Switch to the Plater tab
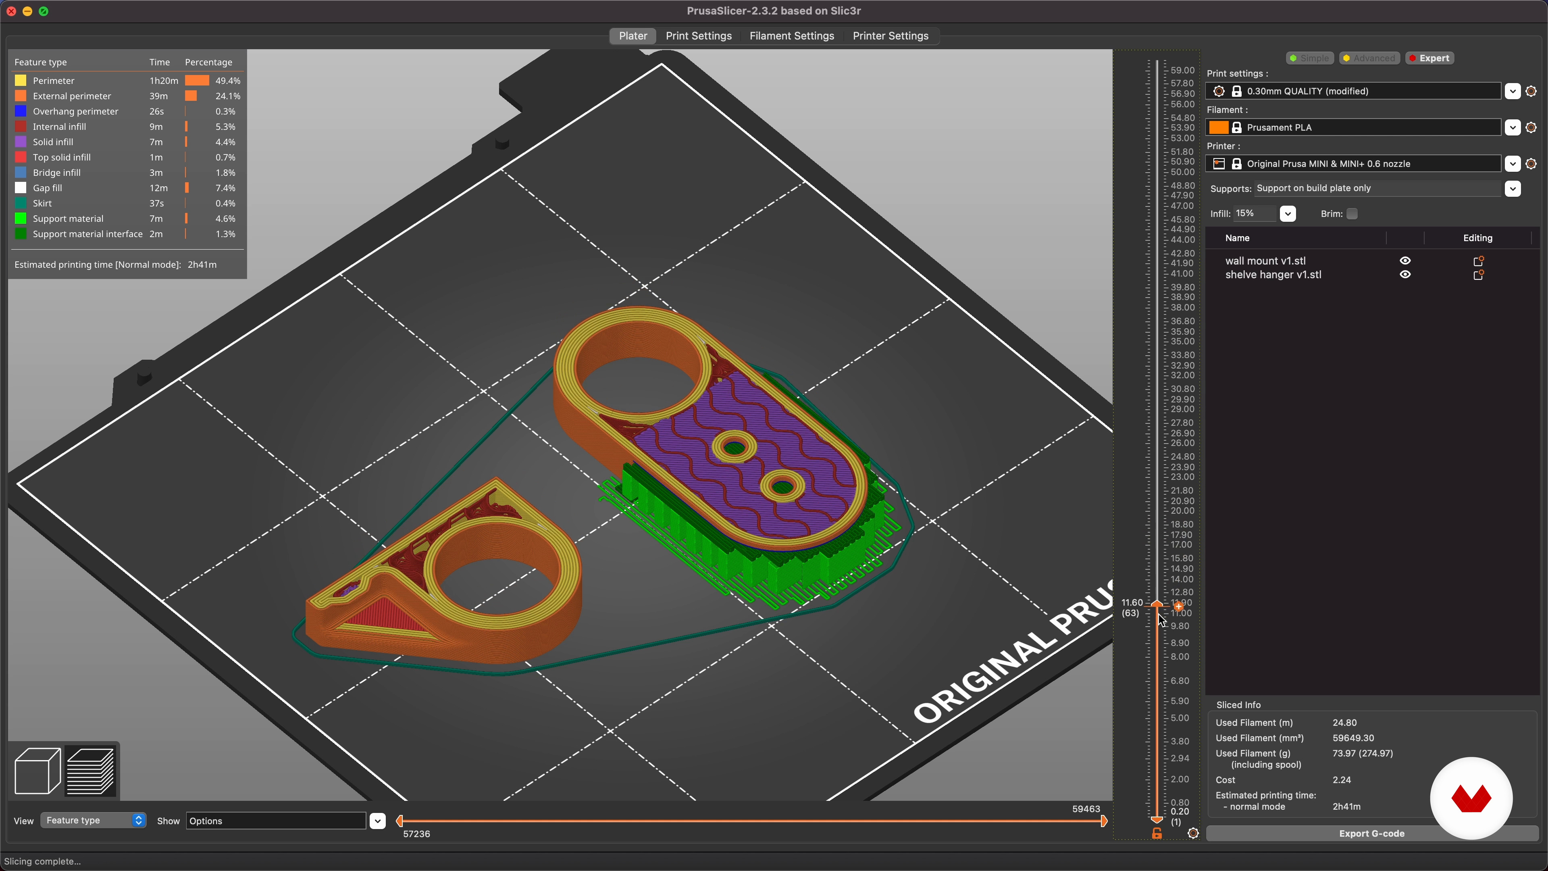The width and height of the screenshot is (1548, 871). click(x=633, y=36)
